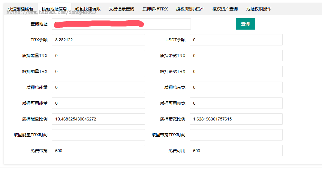The width and height of the screenshot is (322, 174).
Task: Click the TRX余额 field showing 8.282122
Action: (x=98, y=40)
